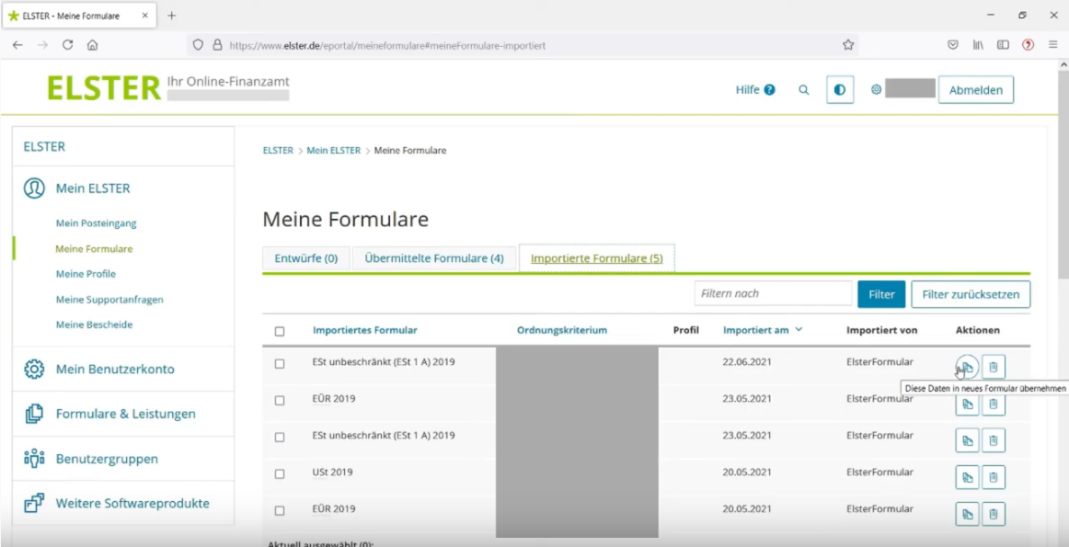
Task: Click the red extension icon in toolbar
Action: [1029, 45]
